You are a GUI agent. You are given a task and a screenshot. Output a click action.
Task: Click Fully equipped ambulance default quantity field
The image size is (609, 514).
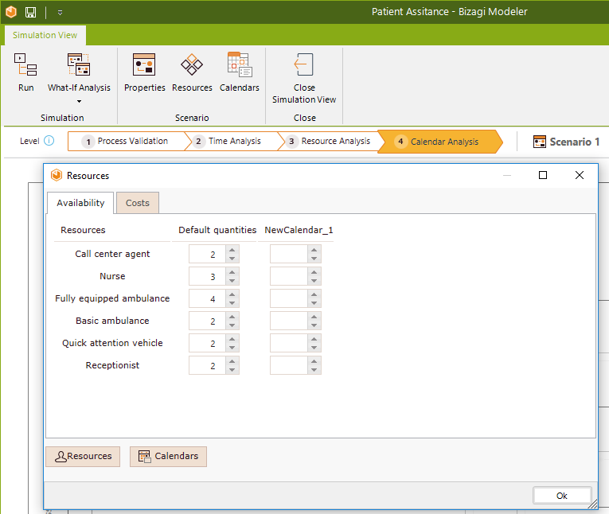[x=207, y=299]
